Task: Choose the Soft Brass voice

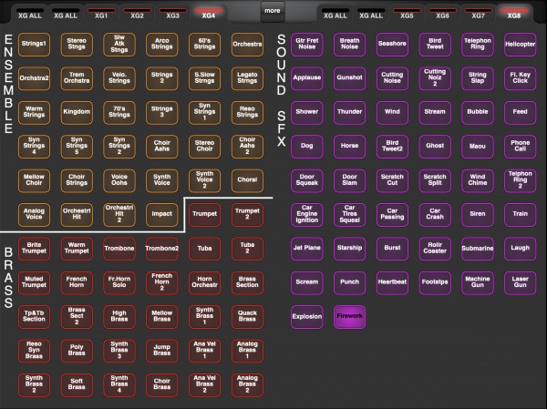Action: point(77,385)
